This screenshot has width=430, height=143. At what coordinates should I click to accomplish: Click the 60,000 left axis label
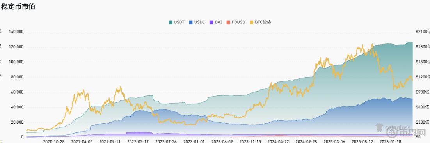pos(17,92)
